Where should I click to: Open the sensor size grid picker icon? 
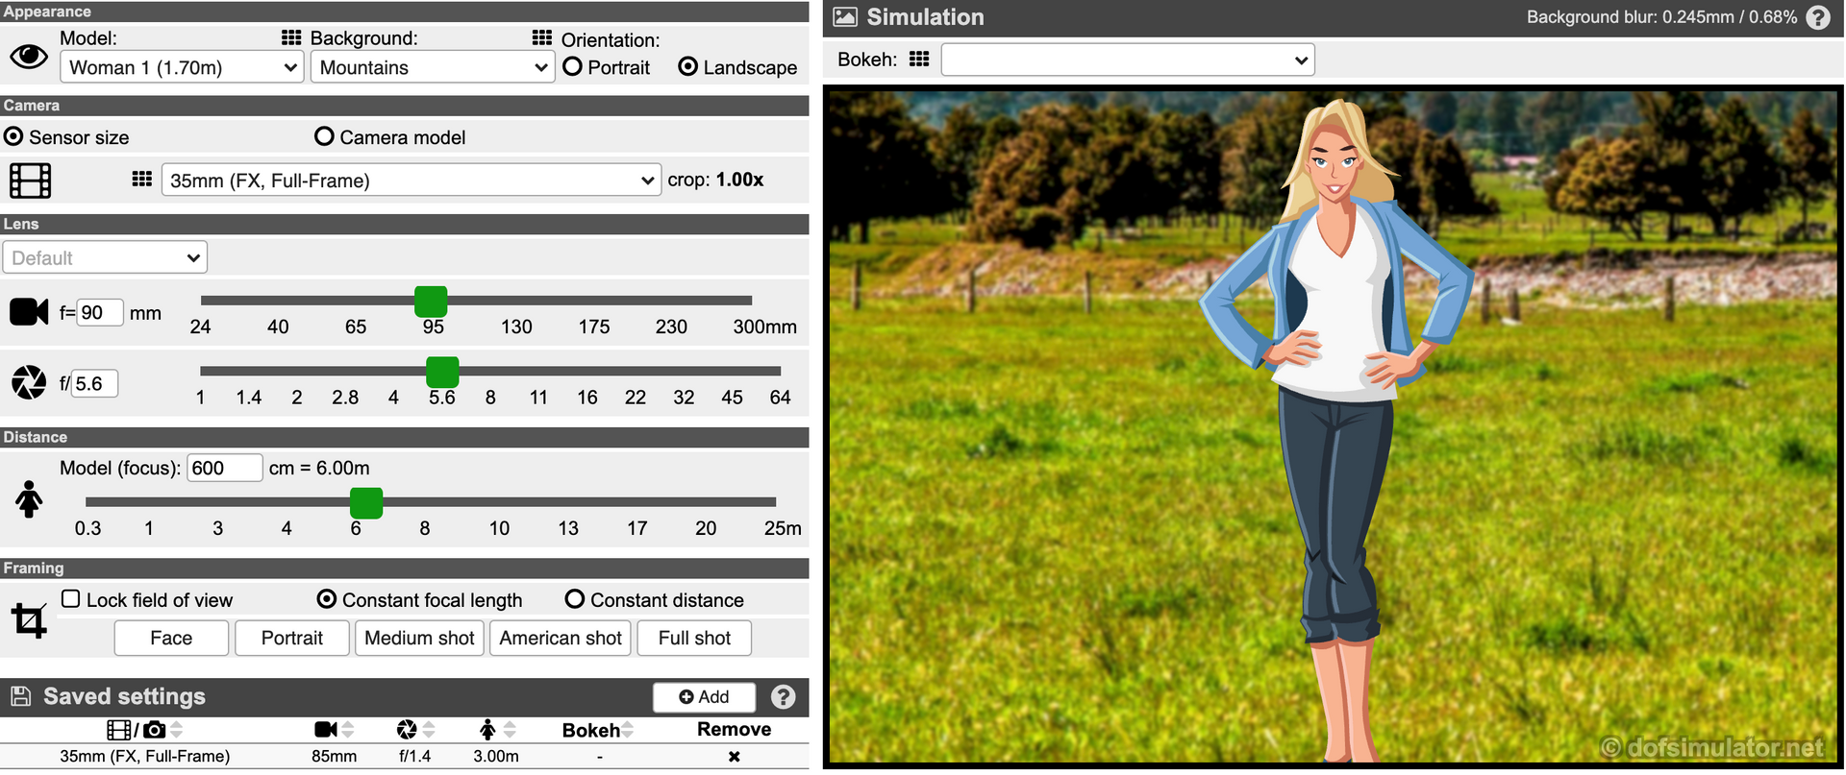point(142,179)
